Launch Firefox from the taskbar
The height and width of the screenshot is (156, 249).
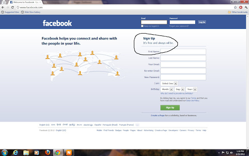[x=47, y=152]
